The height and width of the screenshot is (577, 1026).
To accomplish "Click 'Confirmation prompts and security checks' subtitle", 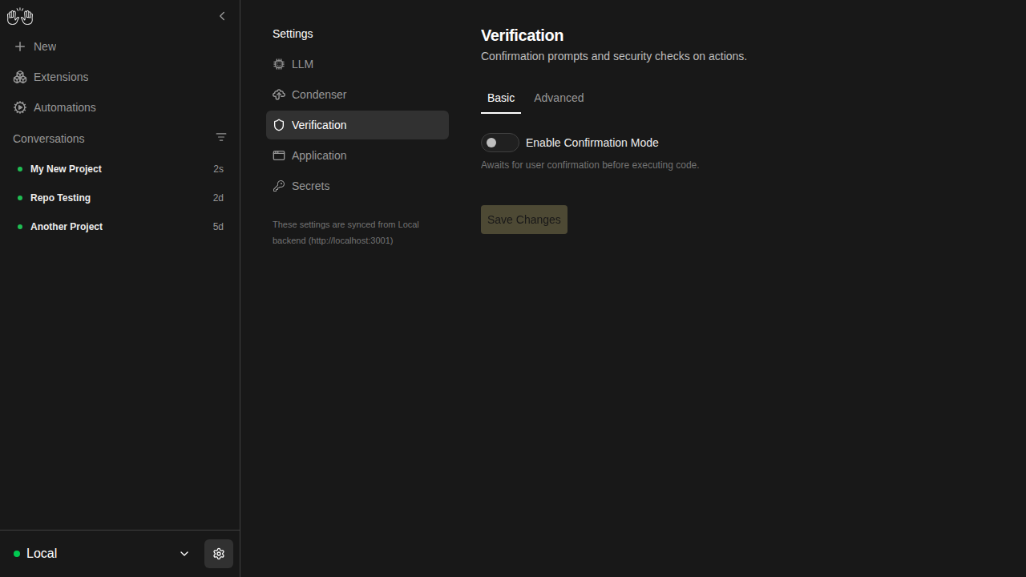I will pos(614,56).
